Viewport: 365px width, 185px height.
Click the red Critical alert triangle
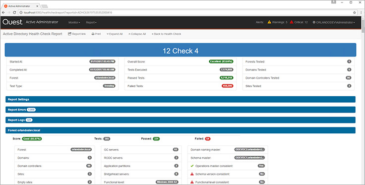pyautogui.click(x=292, y=22)
